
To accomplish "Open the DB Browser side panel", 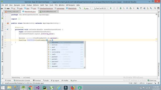I will coord(2,27).
